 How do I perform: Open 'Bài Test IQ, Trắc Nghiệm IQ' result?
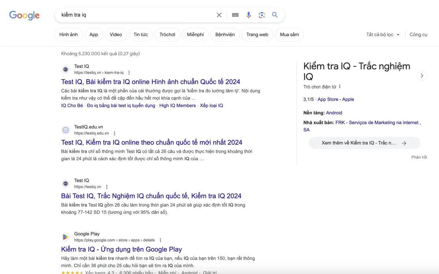[x=151, y=196]
